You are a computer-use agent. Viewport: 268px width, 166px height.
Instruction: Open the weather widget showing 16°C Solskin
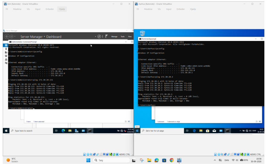pyautogui.click(x=12, y=160)
